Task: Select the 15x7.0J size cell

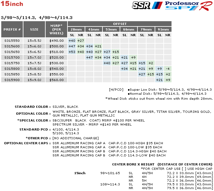Action: point(34,57)
